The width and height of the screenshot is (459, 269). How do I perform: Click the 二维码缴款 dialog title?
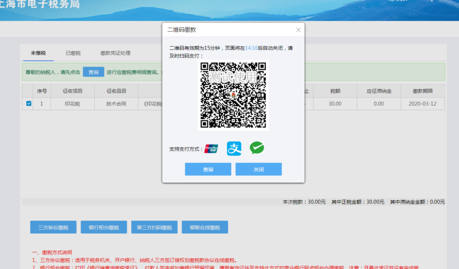pyautogui.click(x=182, y=30)
